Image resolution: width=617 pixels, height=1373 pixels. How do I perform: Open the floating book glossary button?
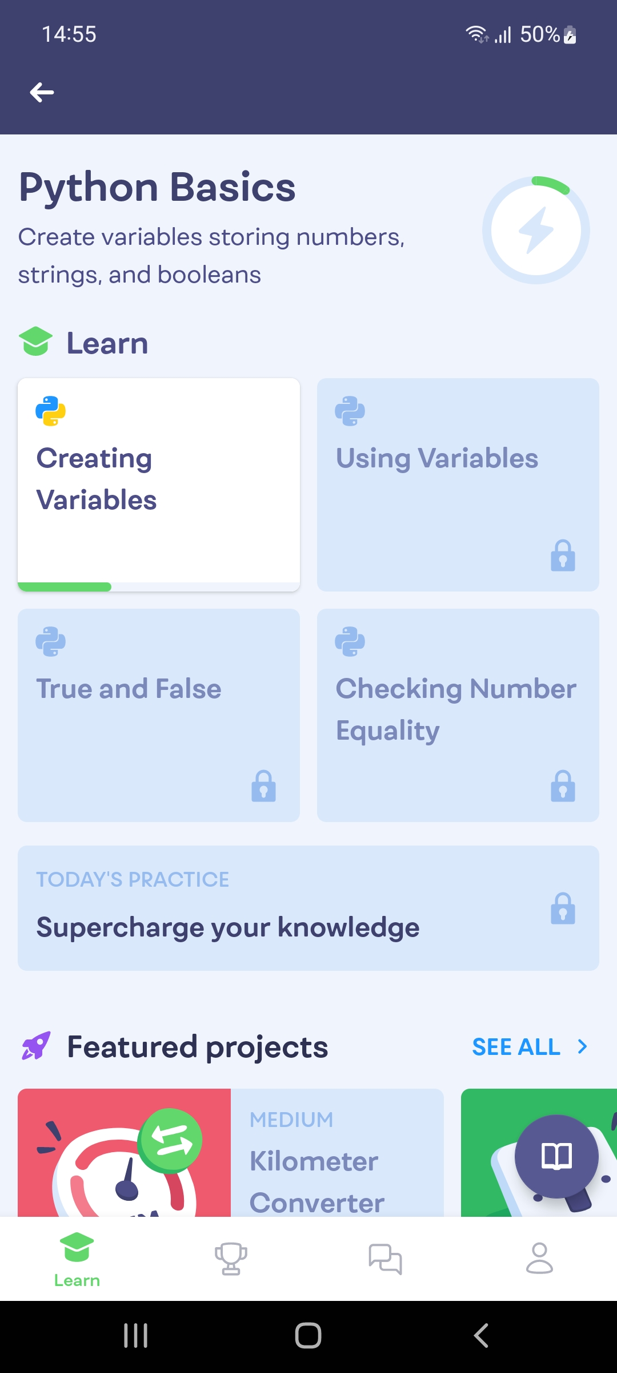[x=556, y=1156]
